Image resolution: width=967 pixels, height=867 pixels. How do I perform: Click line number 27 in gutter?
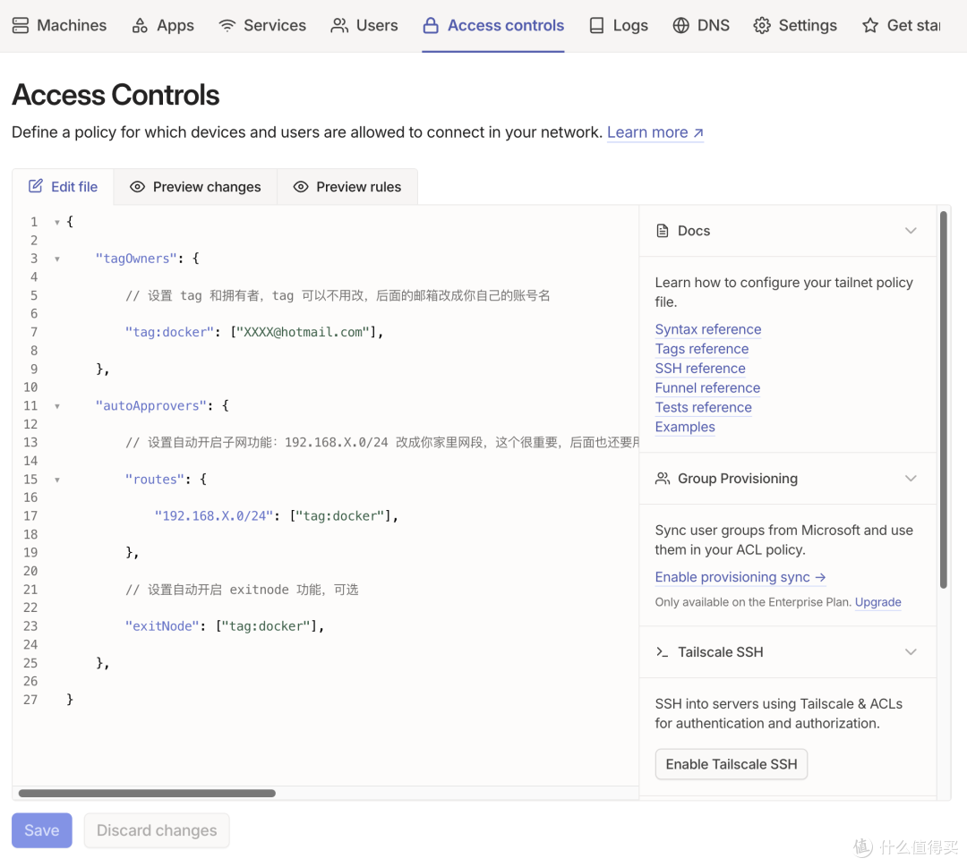coord(30,700)
